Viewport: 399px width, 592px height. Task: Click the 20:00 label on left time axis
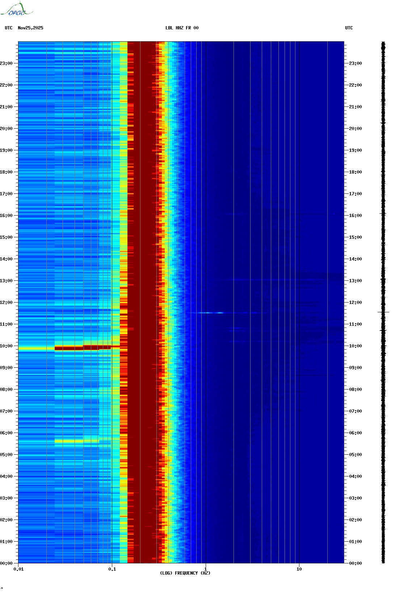click(7, 129)
